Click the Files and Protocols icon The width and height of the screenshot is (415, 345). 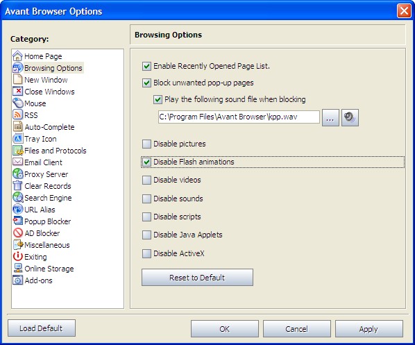pyautogui.click(x=17, y=150)
